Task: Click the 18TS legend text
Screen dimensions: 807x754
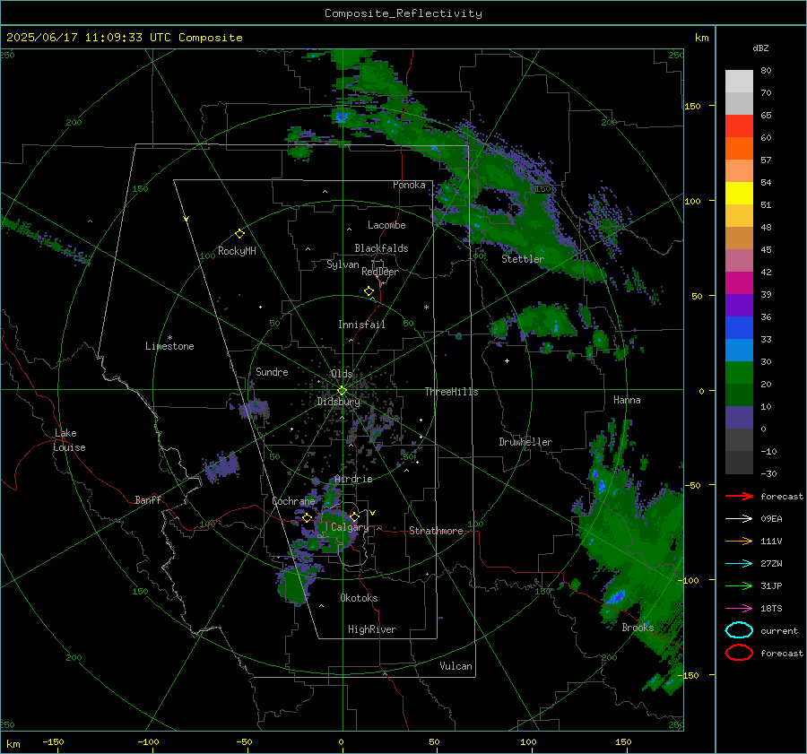Action: tap(771, 608)
